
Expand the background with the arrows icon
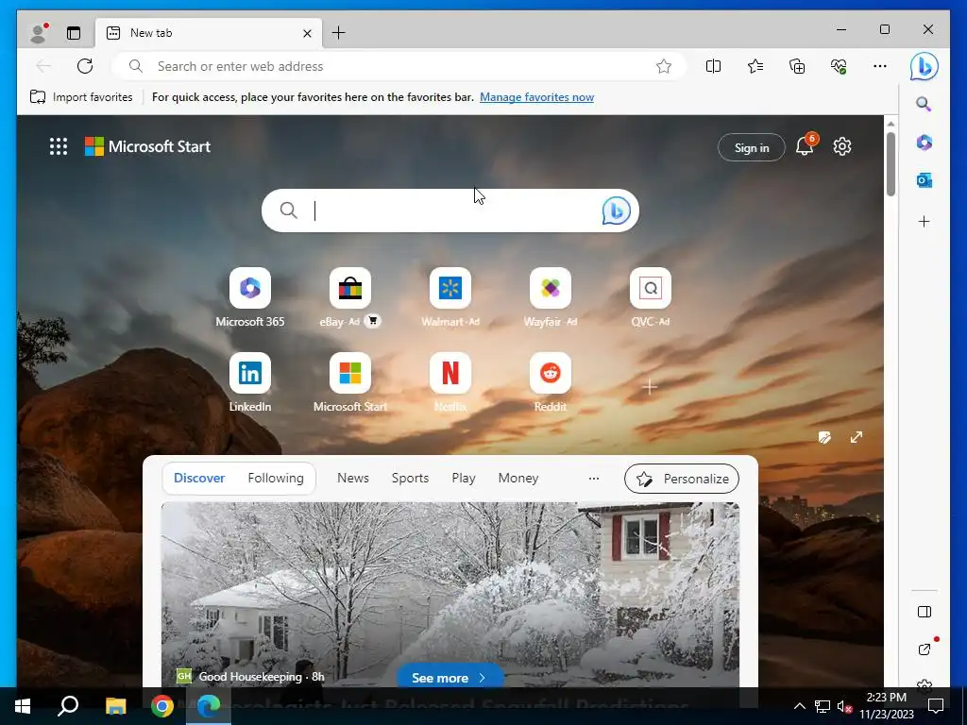856,437
